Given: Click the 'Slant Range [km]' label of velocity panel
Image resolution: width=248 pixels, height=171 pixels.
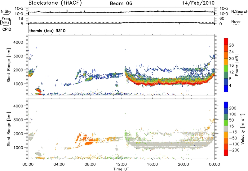Looking at the screenshot, I should 9,129.
